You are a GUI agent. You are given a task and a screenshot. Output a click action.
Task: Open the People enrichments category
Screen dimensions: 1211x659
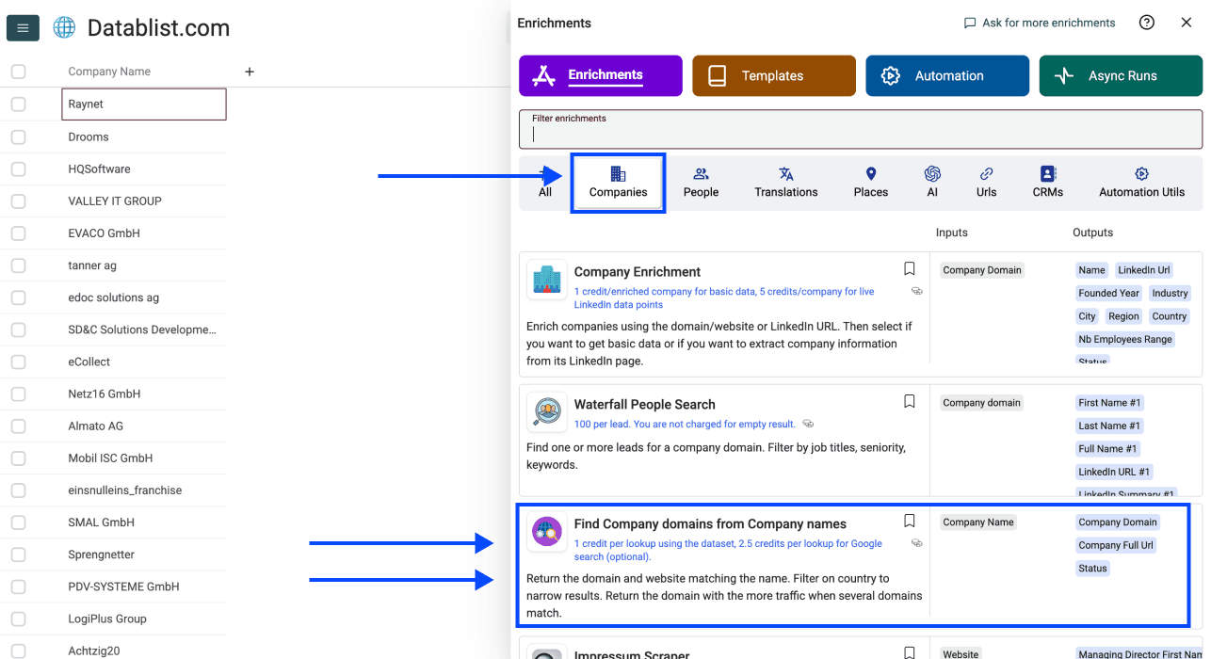[701, 182]
